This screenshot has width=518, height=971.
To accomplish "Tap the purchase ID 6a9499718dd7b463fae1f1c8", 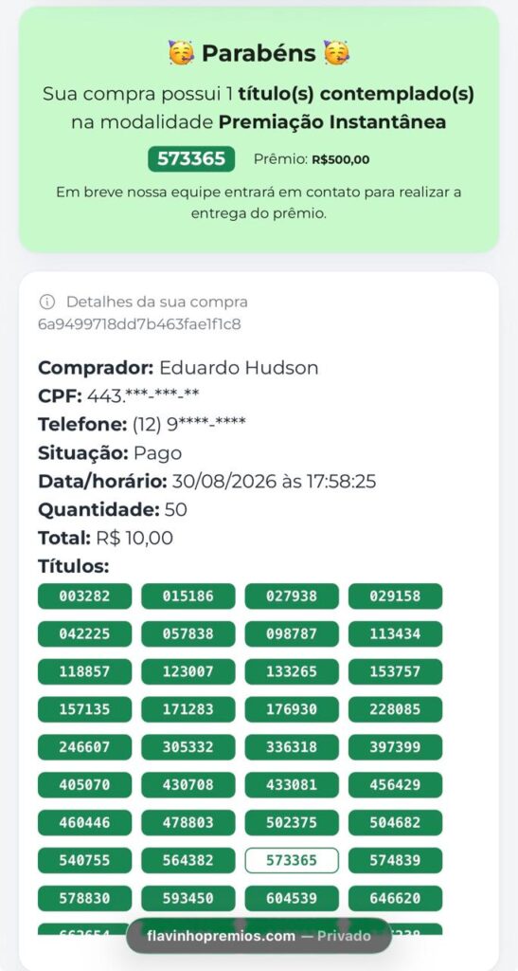I will click(x=139, y=324).
